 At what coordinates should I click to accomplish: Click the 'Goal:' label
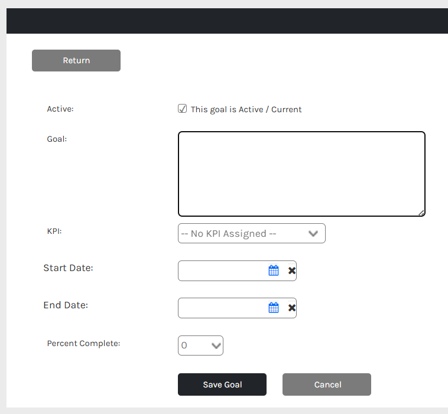coord(57,139)
